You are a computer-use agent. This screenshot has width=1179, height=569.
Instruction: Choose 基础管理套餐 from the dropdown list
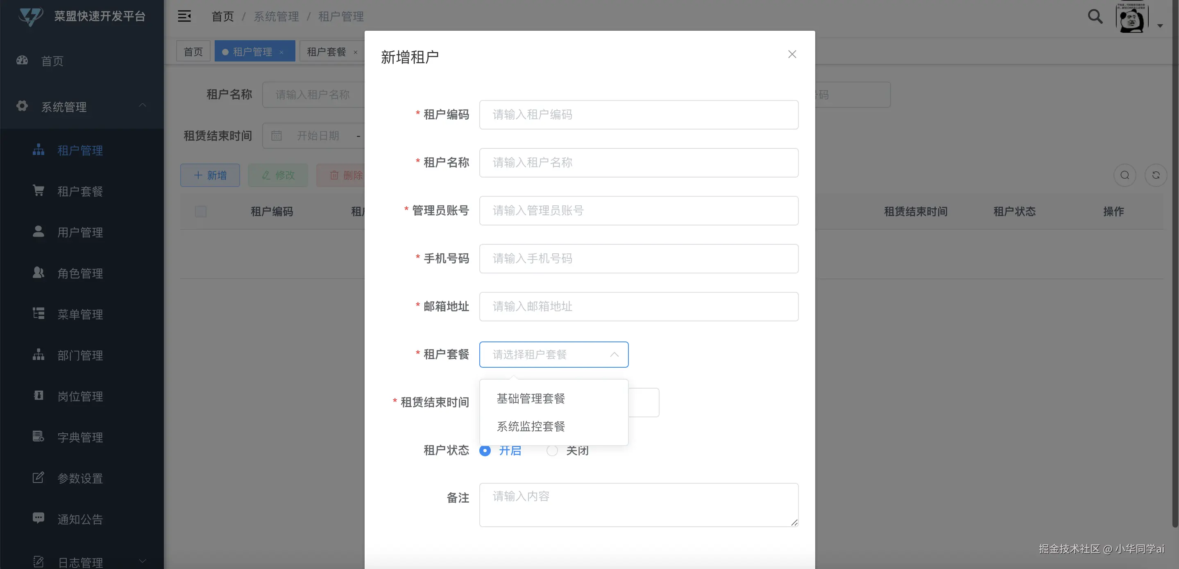click(531, 398)
